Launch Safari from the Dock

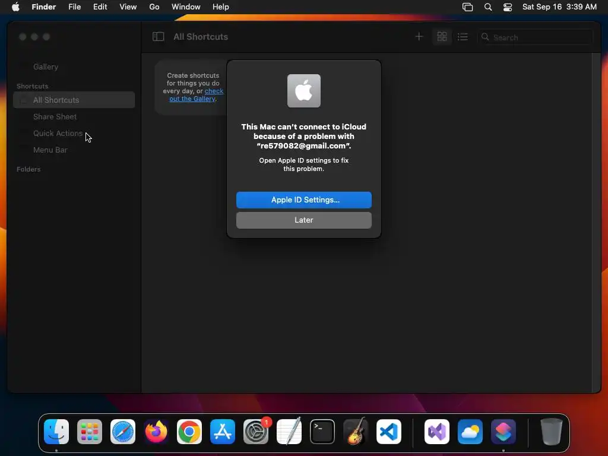click(x=123, y=432)
